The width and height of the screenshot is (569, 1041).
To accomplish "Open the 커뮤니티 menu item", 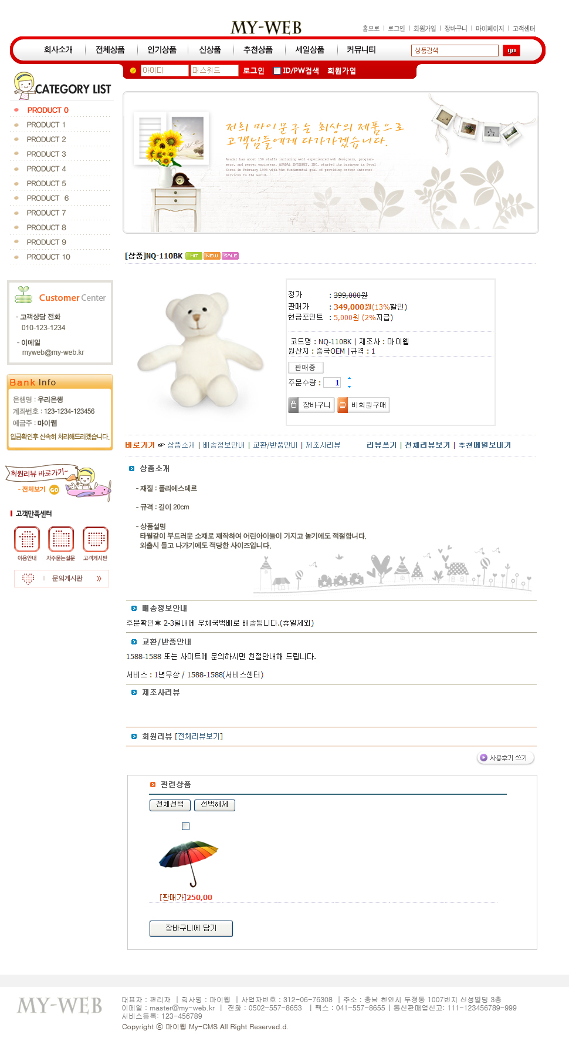I will point(361,50).
